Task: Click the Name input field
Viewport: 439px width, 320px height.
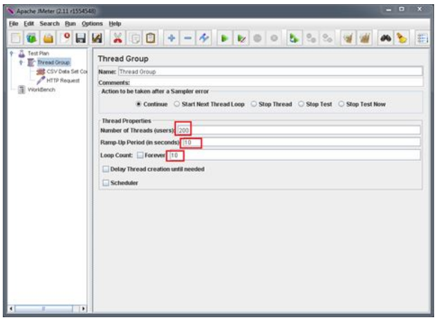Action: point(270,72)
